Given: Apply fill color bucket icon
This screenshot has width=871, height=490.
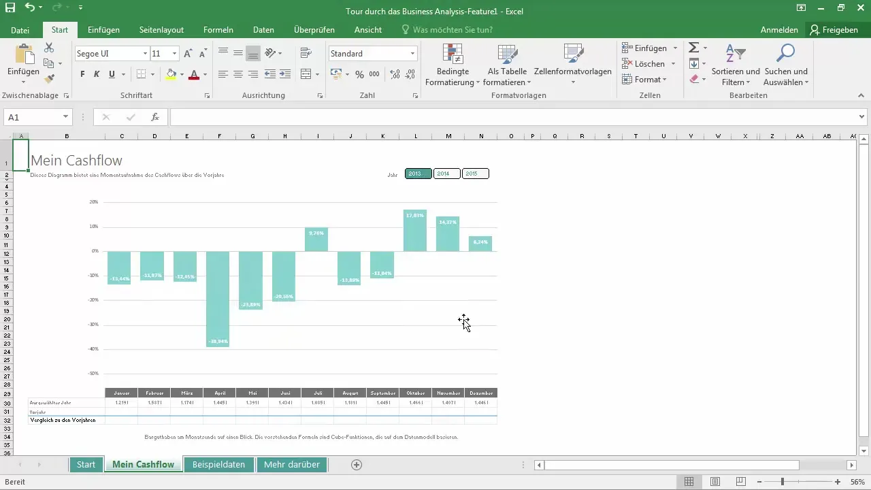Looking at the screenshot, I should [171, 74].
